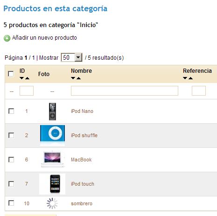Screen dimensions: 217x216
Task: Check the iPod Nano row checkbox
Action: 11,111
